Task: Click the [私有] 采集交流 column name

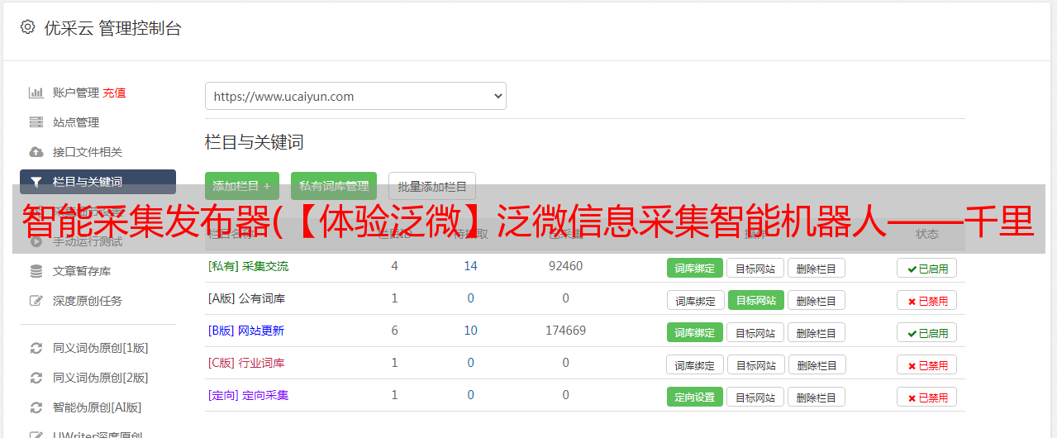Action: (248, 266)
